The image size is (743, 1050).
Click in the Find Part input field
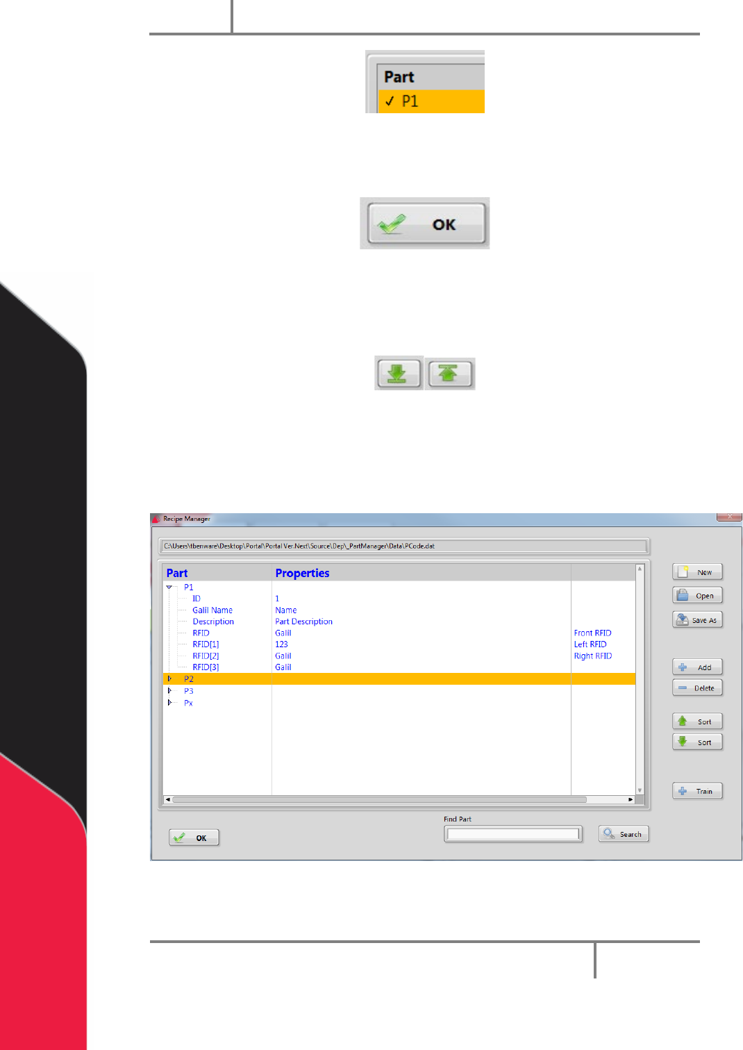coord(512,834)
